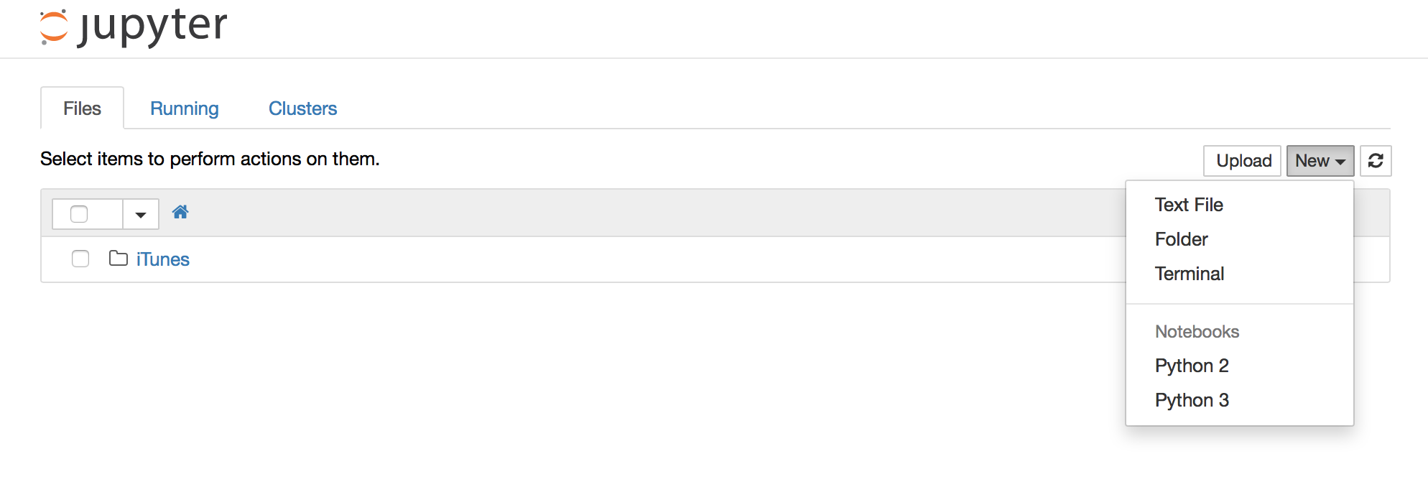This screenshot has height=477, width=1428.
Task: Switch to the Clusters tab
Action: coord(302,108)
